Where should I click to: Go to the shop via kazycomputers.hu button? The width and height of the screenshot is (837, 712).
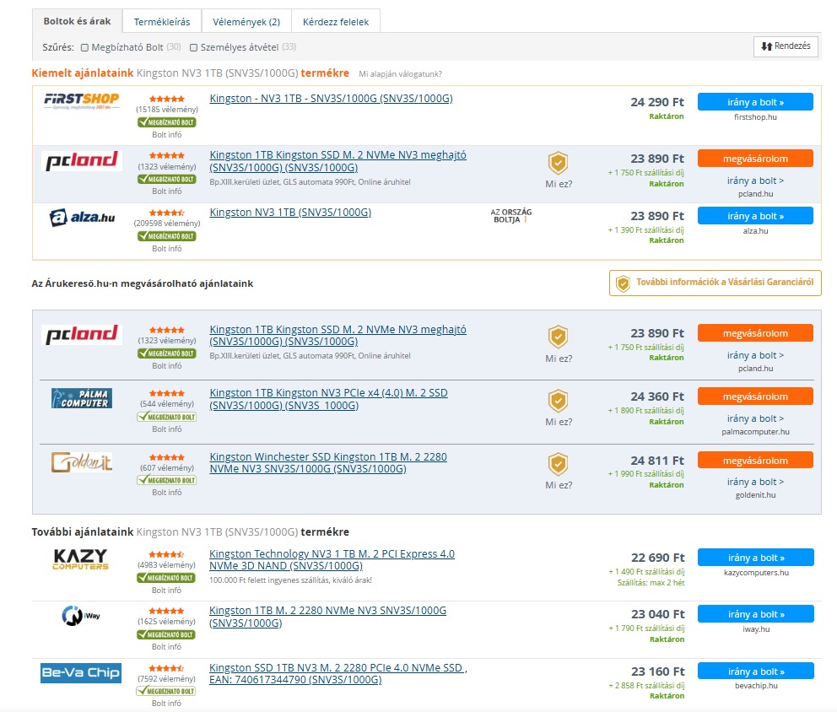pyautogui.click(x=756, y=558)
